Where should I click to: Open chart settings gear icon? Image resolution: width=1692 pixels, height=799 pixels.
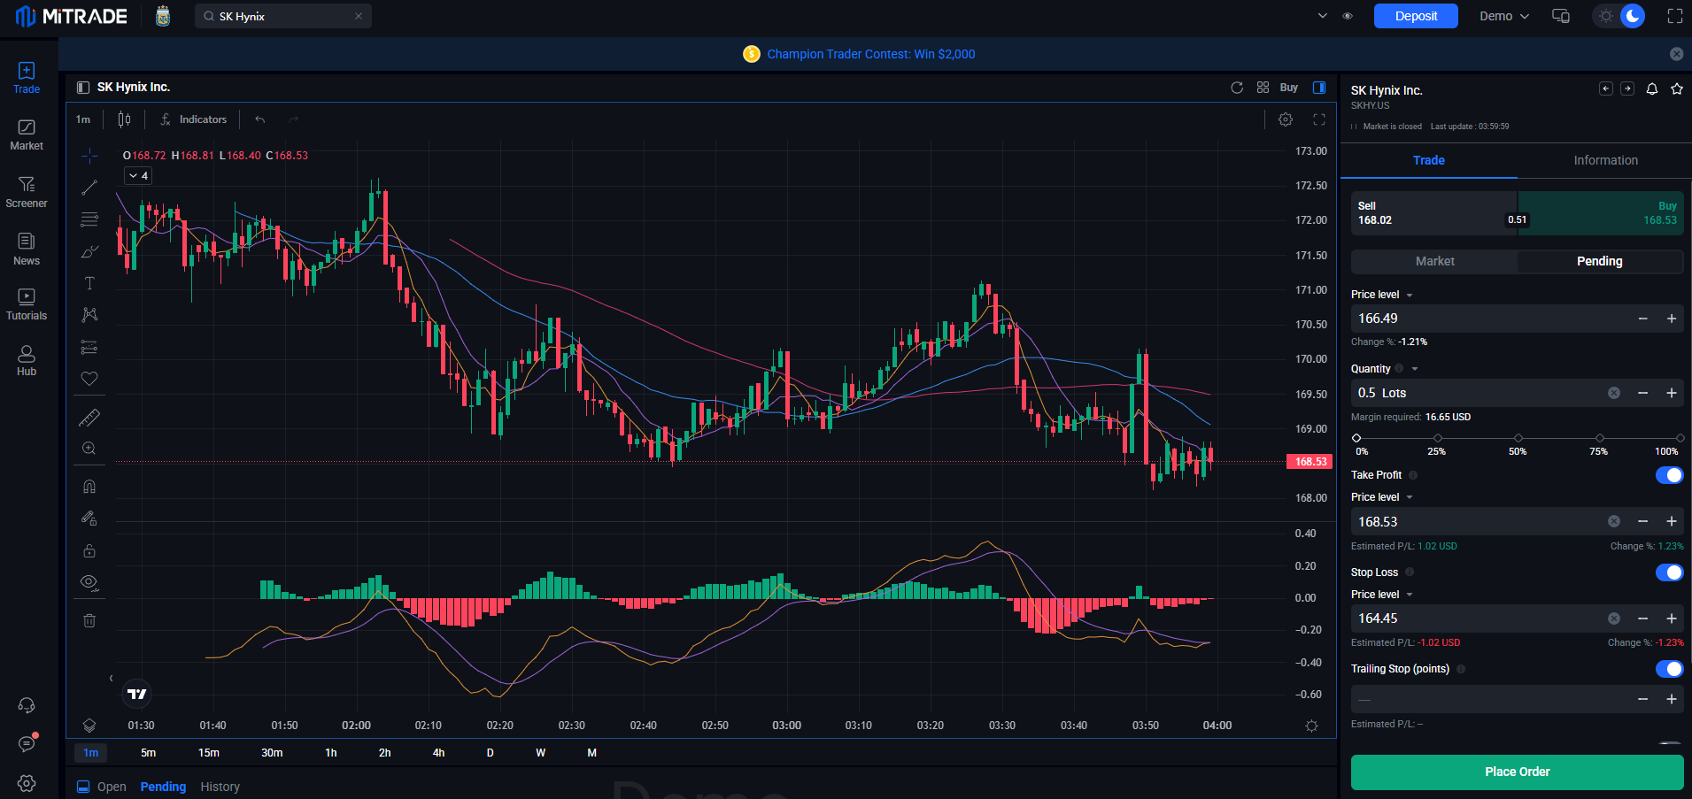(x=1286, y=119)
